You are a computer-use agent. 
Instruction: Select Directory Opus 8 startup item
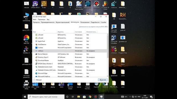coord(69,57)
